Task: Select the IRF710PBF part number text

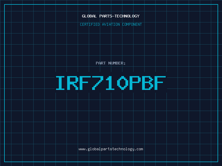Action: point(111,83)
